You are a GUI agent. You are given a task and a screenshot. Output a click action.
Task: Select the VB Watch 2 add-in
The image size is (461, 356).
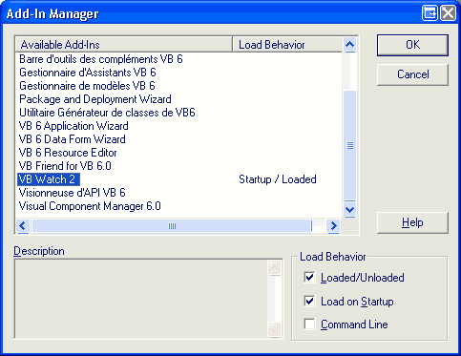pos(49,179)
